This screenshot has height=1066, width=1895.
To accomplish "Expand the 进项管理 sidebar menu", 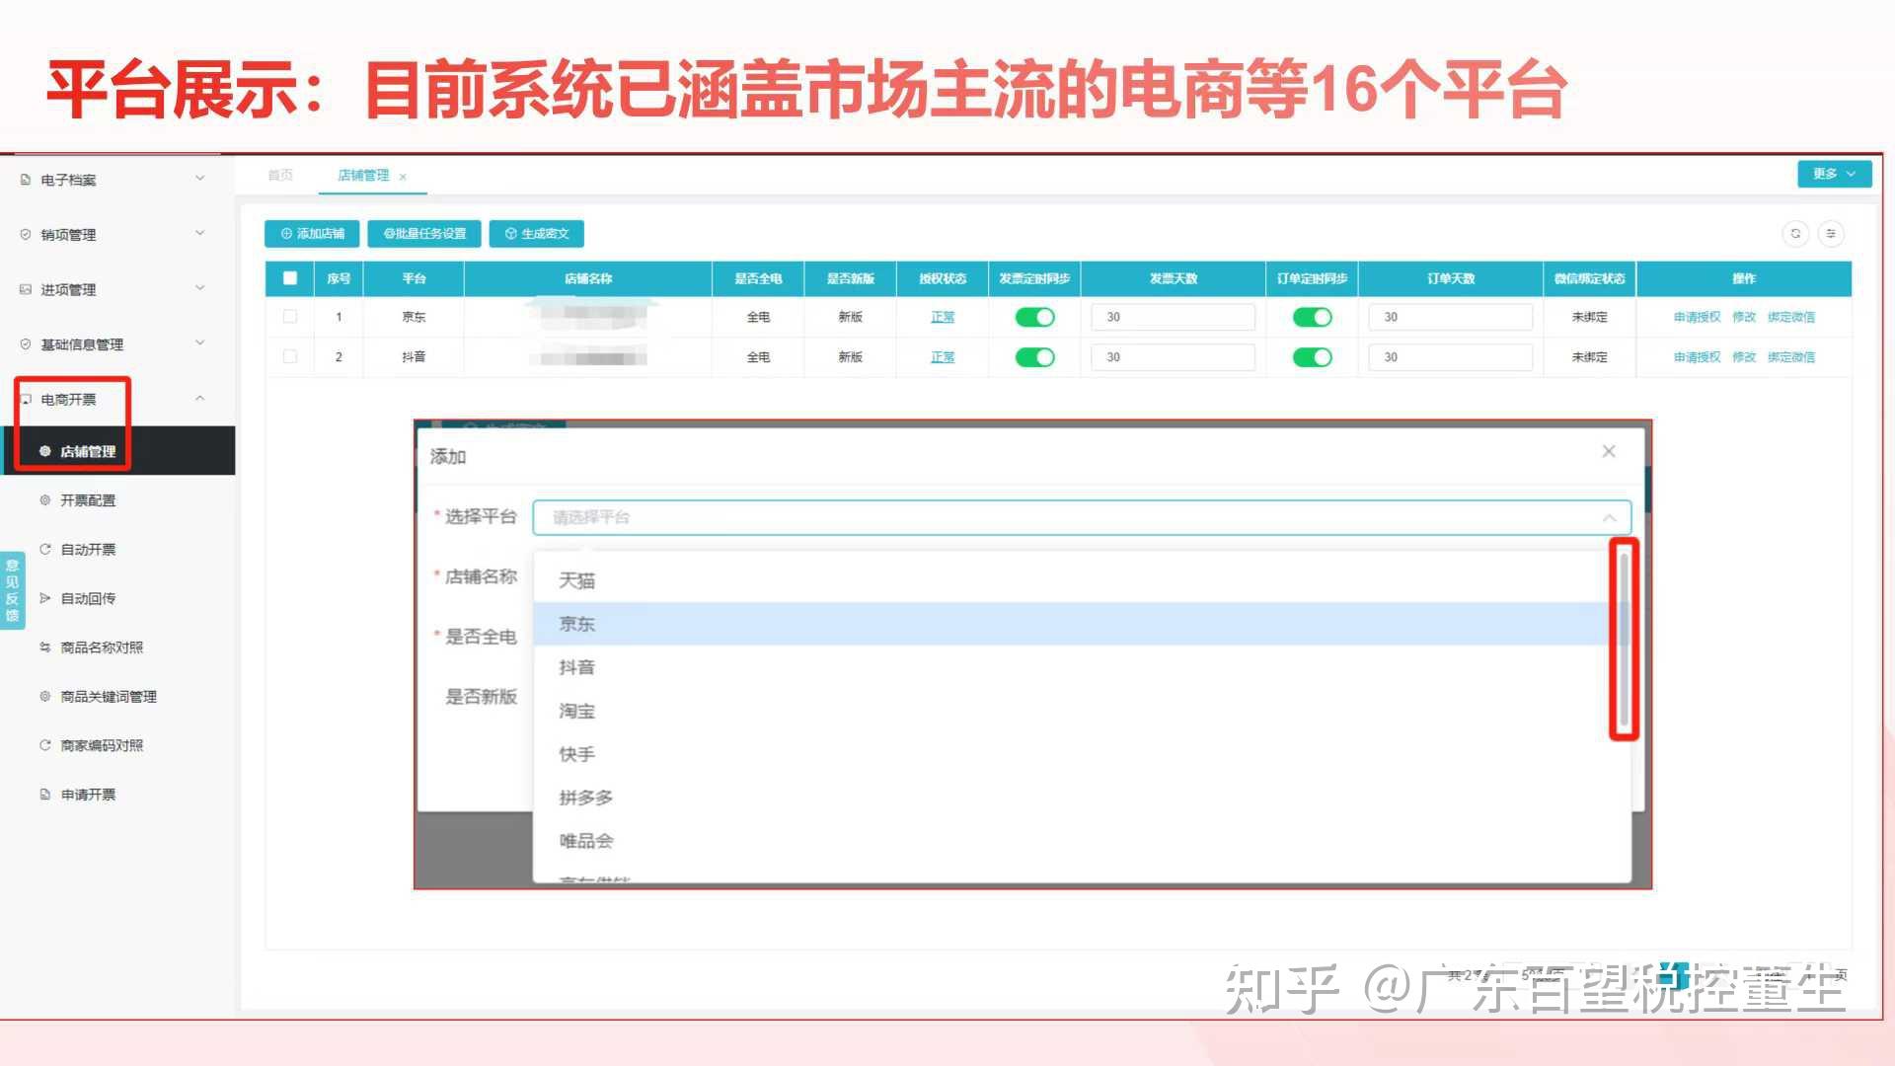I will point(200,288).
